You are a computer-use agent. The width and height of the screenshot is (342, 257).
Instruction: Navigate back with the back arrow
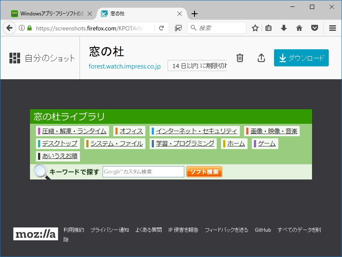tap(9, 28)
